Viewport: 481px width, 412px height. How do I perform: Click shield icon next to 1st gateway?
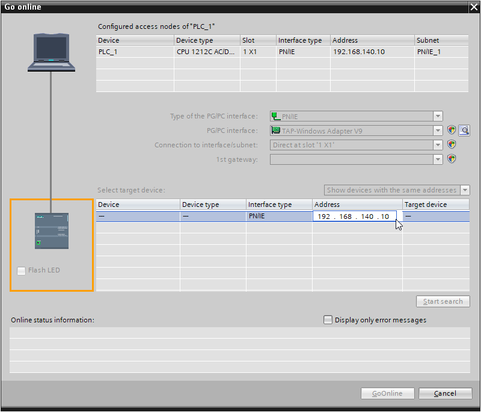click(x=452, y=159)
